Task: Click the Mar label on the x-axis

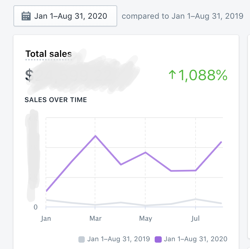Action: coord(95,219)
